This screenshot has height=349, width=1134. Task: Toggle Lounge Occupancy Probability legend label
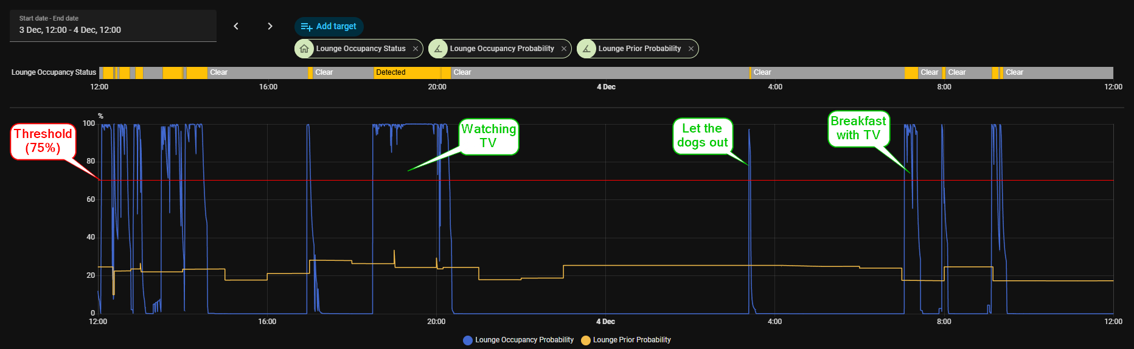tap(524, 340)
